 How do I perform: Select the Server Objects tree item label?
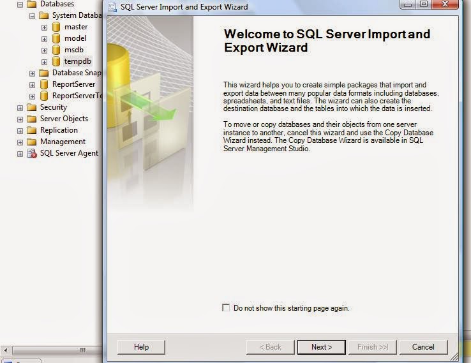[x=64, y=119]
